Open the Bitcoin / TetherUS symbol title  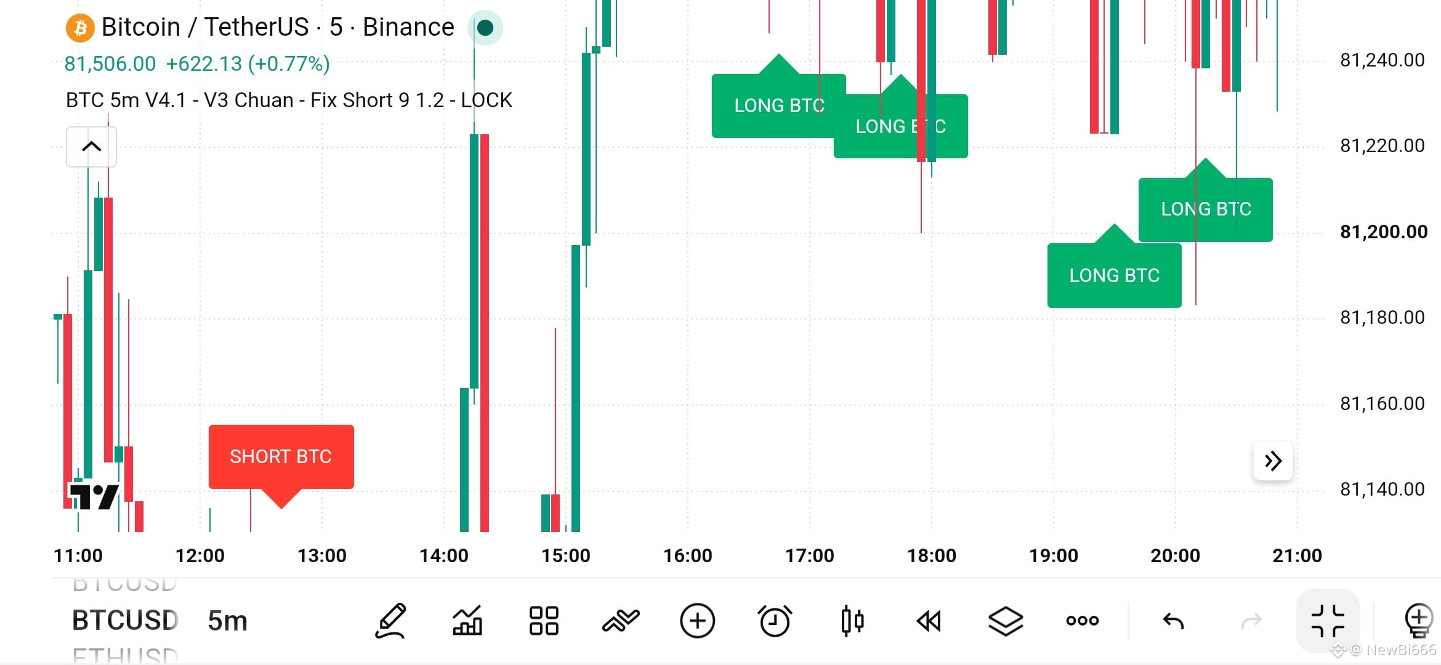pyautogui.click(x=278, y=27)
